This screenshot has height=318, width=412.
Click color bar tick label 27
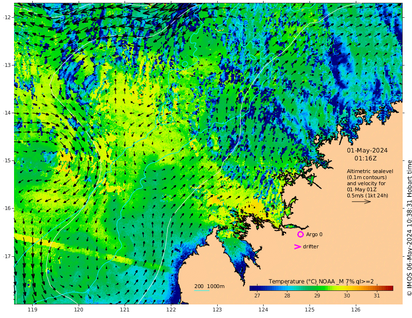[x=257, y=296]
